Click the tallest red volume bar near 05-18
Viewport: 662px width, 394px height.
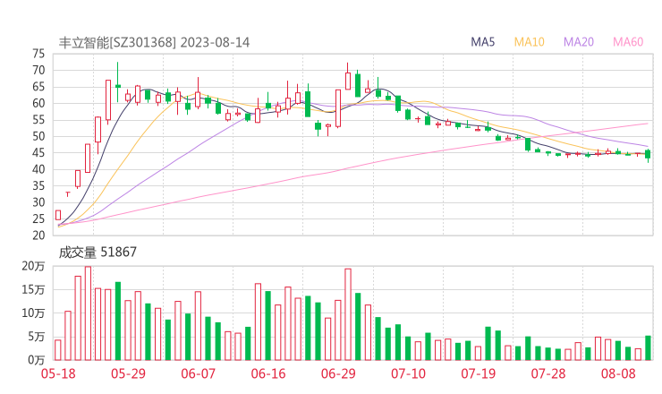(x=88, y=313)
